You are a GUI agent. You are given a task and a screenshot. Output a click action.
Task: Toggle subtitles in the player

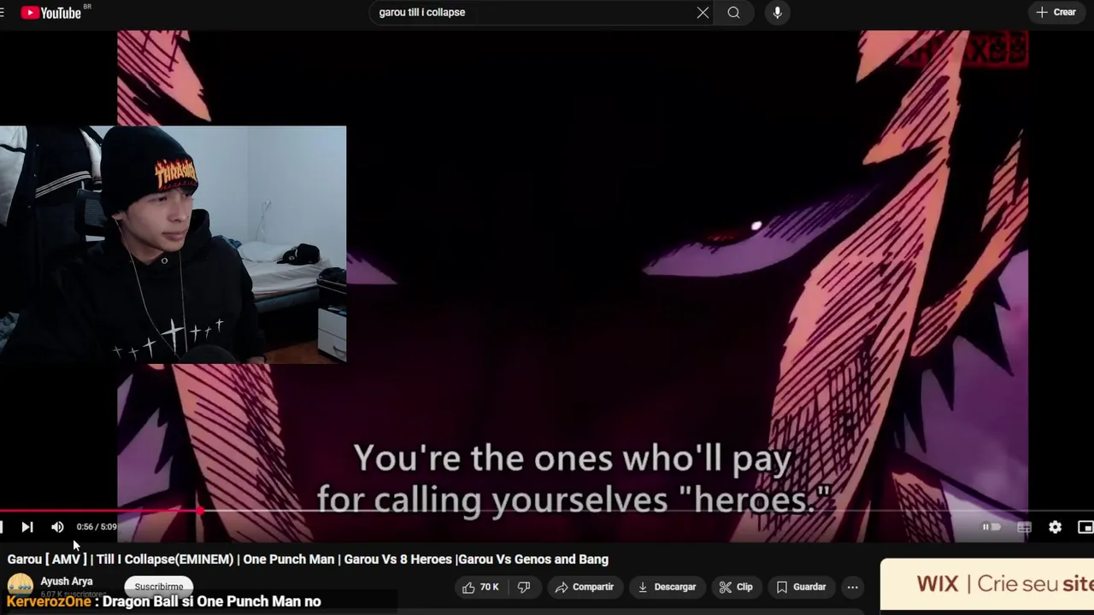pos(1024,527)
